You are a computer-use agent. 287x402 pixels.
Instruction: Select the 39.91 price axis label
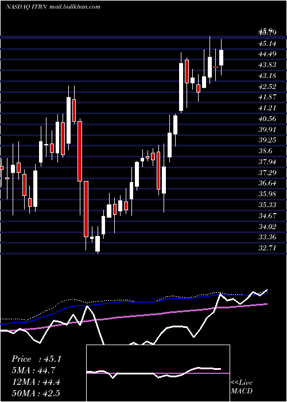pos(267,129)
